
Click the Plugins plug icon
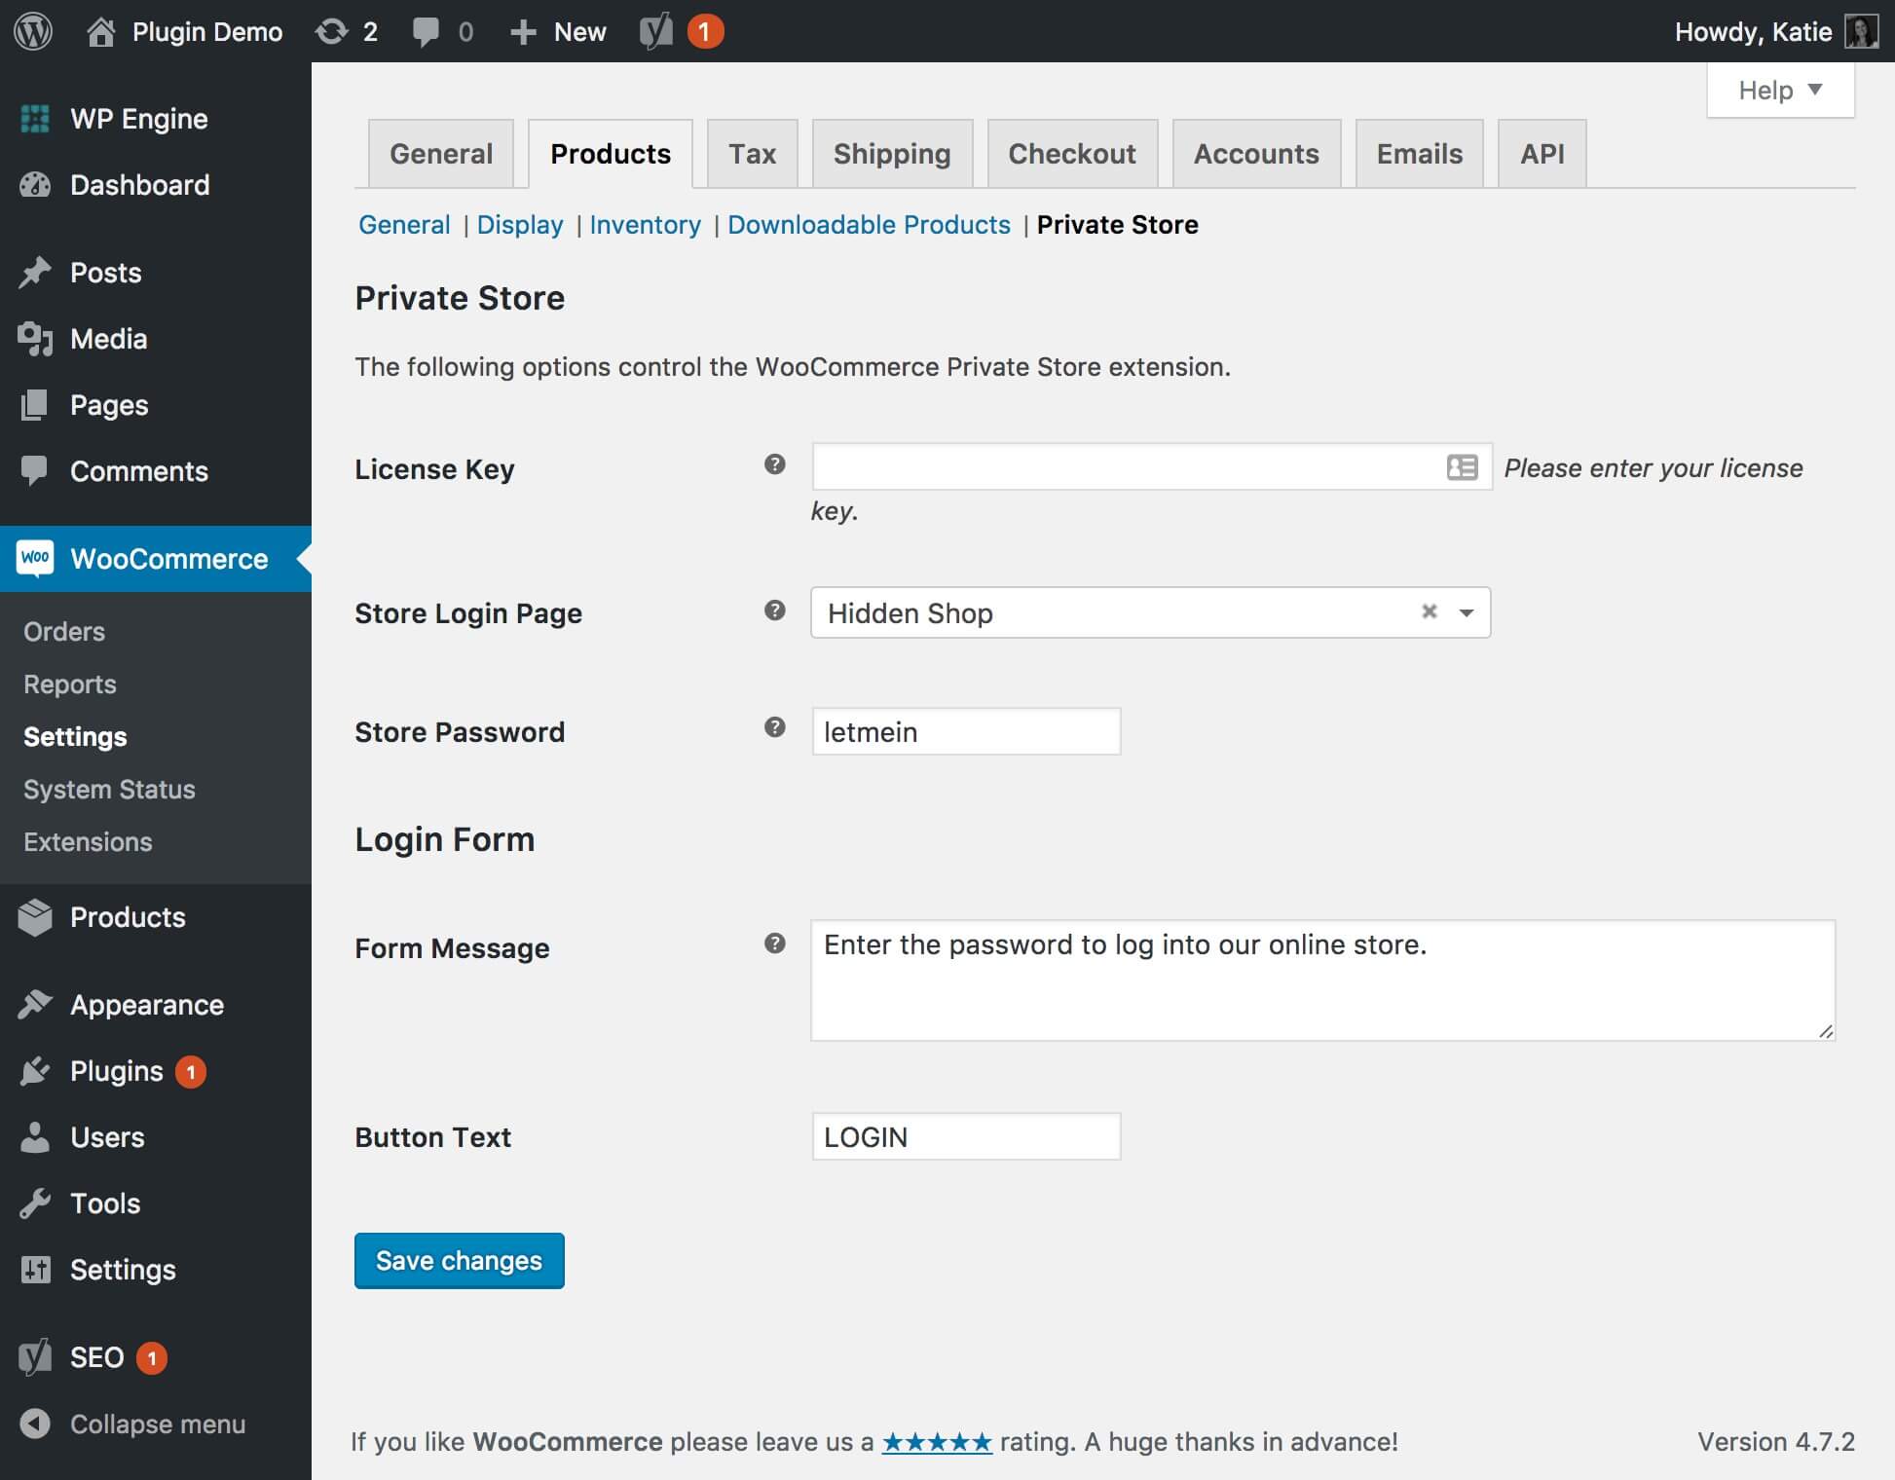point(35,1071)
